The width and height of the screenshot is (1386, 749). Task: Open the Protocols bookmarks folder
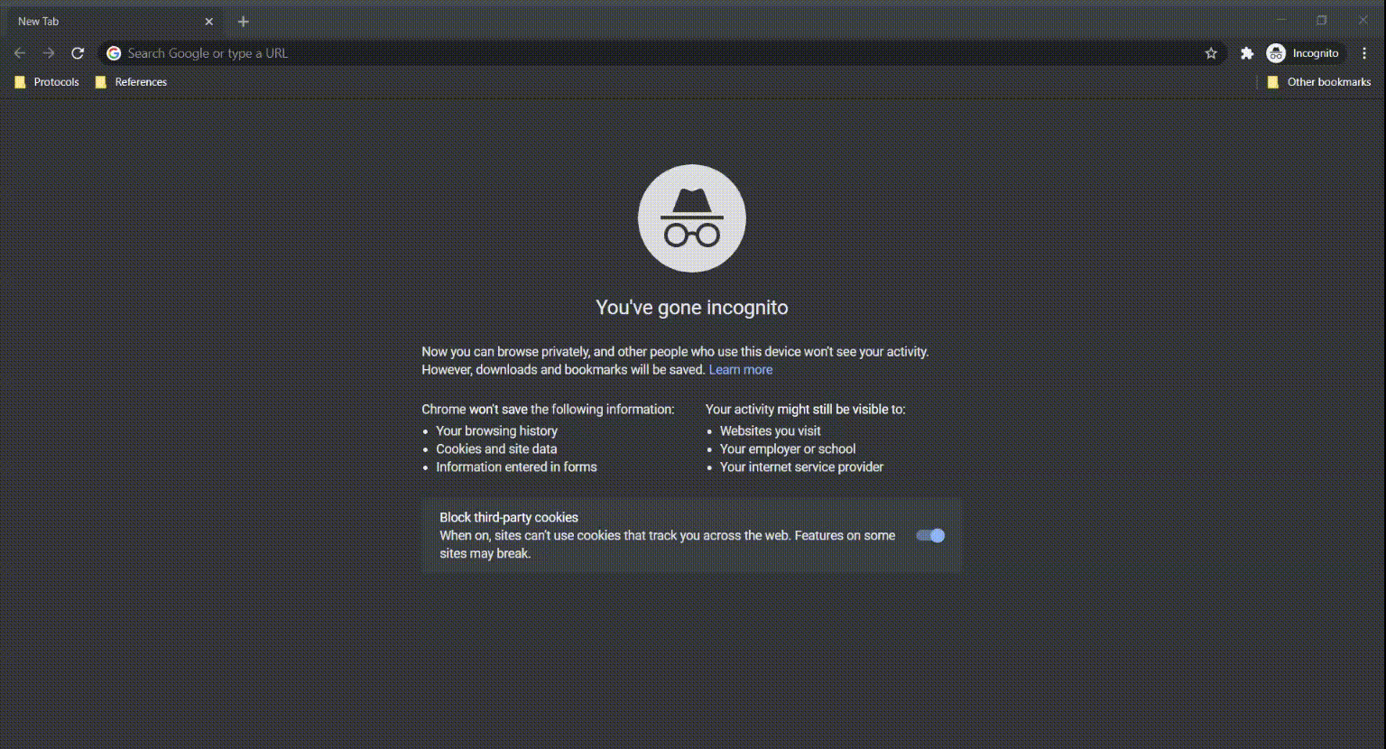tap(47, 81)
